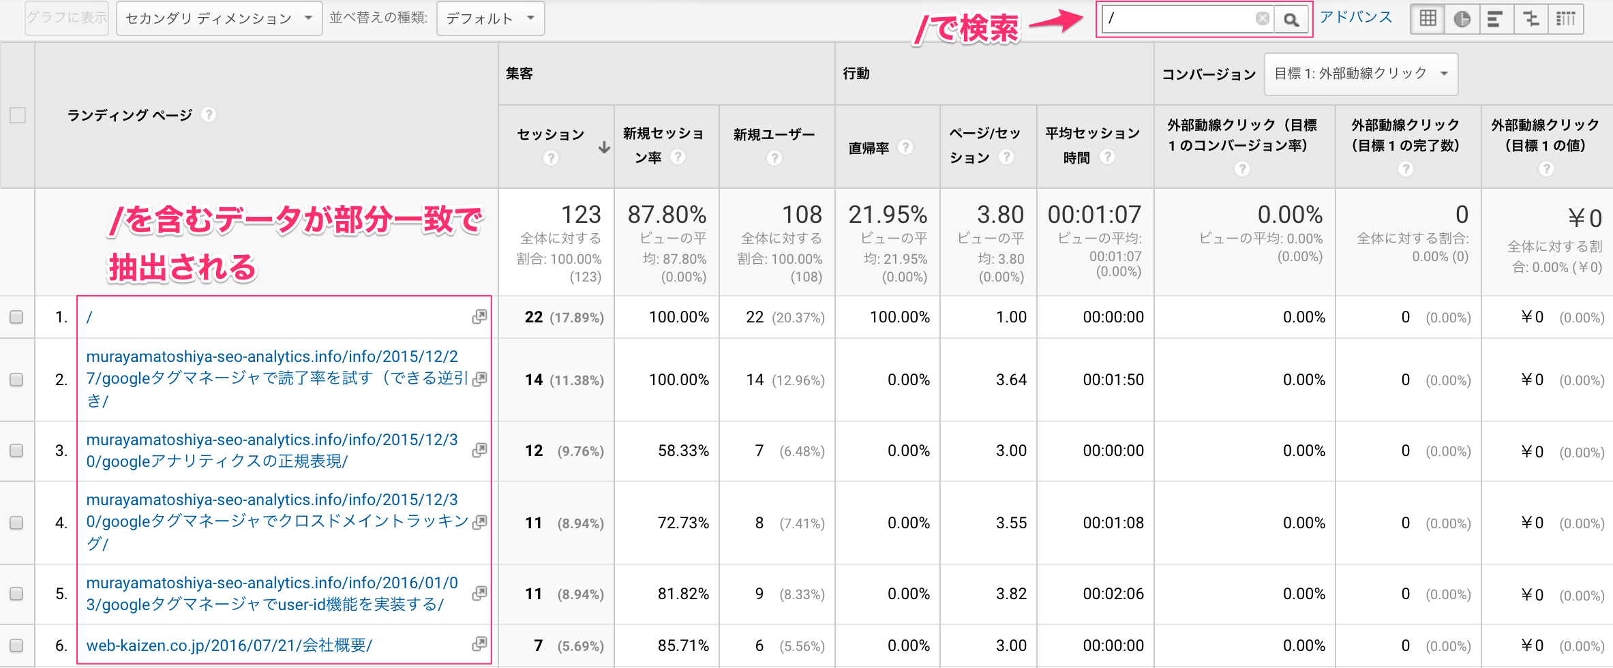Open セカンダリ ディメンション dropdown
The height and width of the screenshot is (668, 1613).
[x=219, y=18]
